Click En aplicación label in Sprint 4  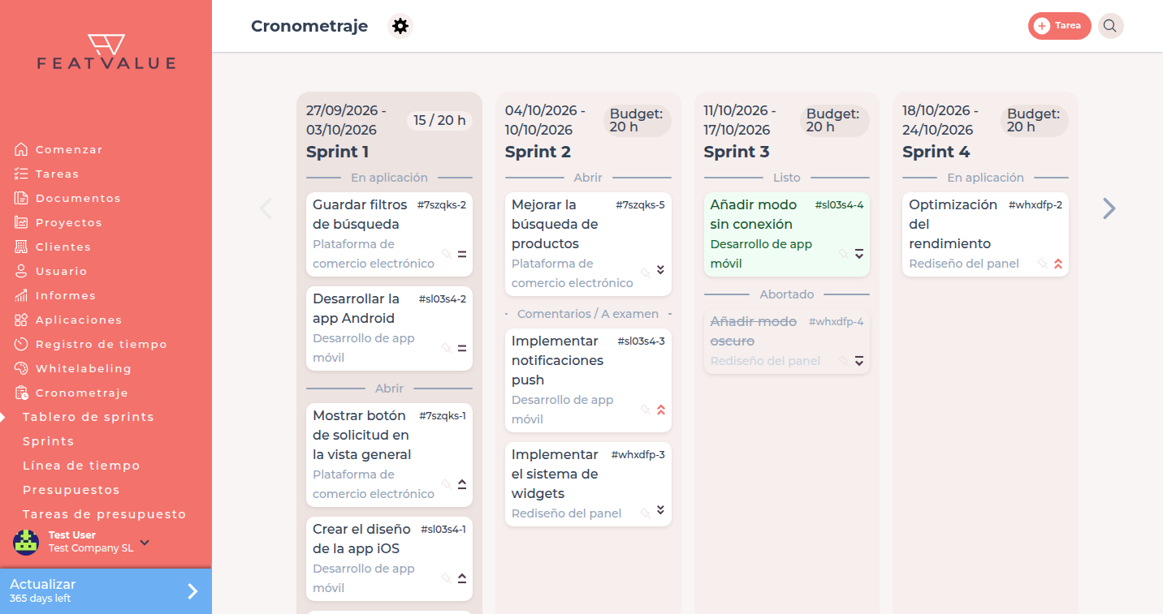tap(985, 178)
